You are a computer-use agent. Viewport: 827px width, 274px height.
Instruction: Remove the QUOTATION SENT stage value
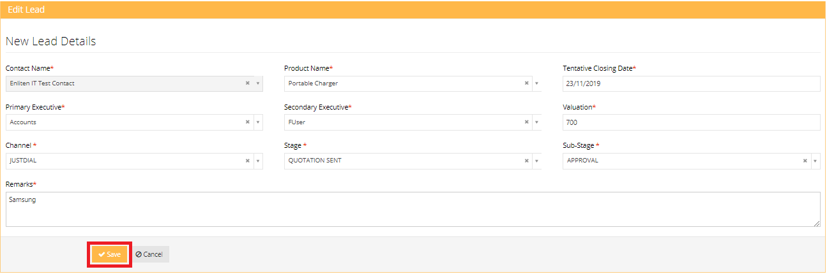[526, 161]
